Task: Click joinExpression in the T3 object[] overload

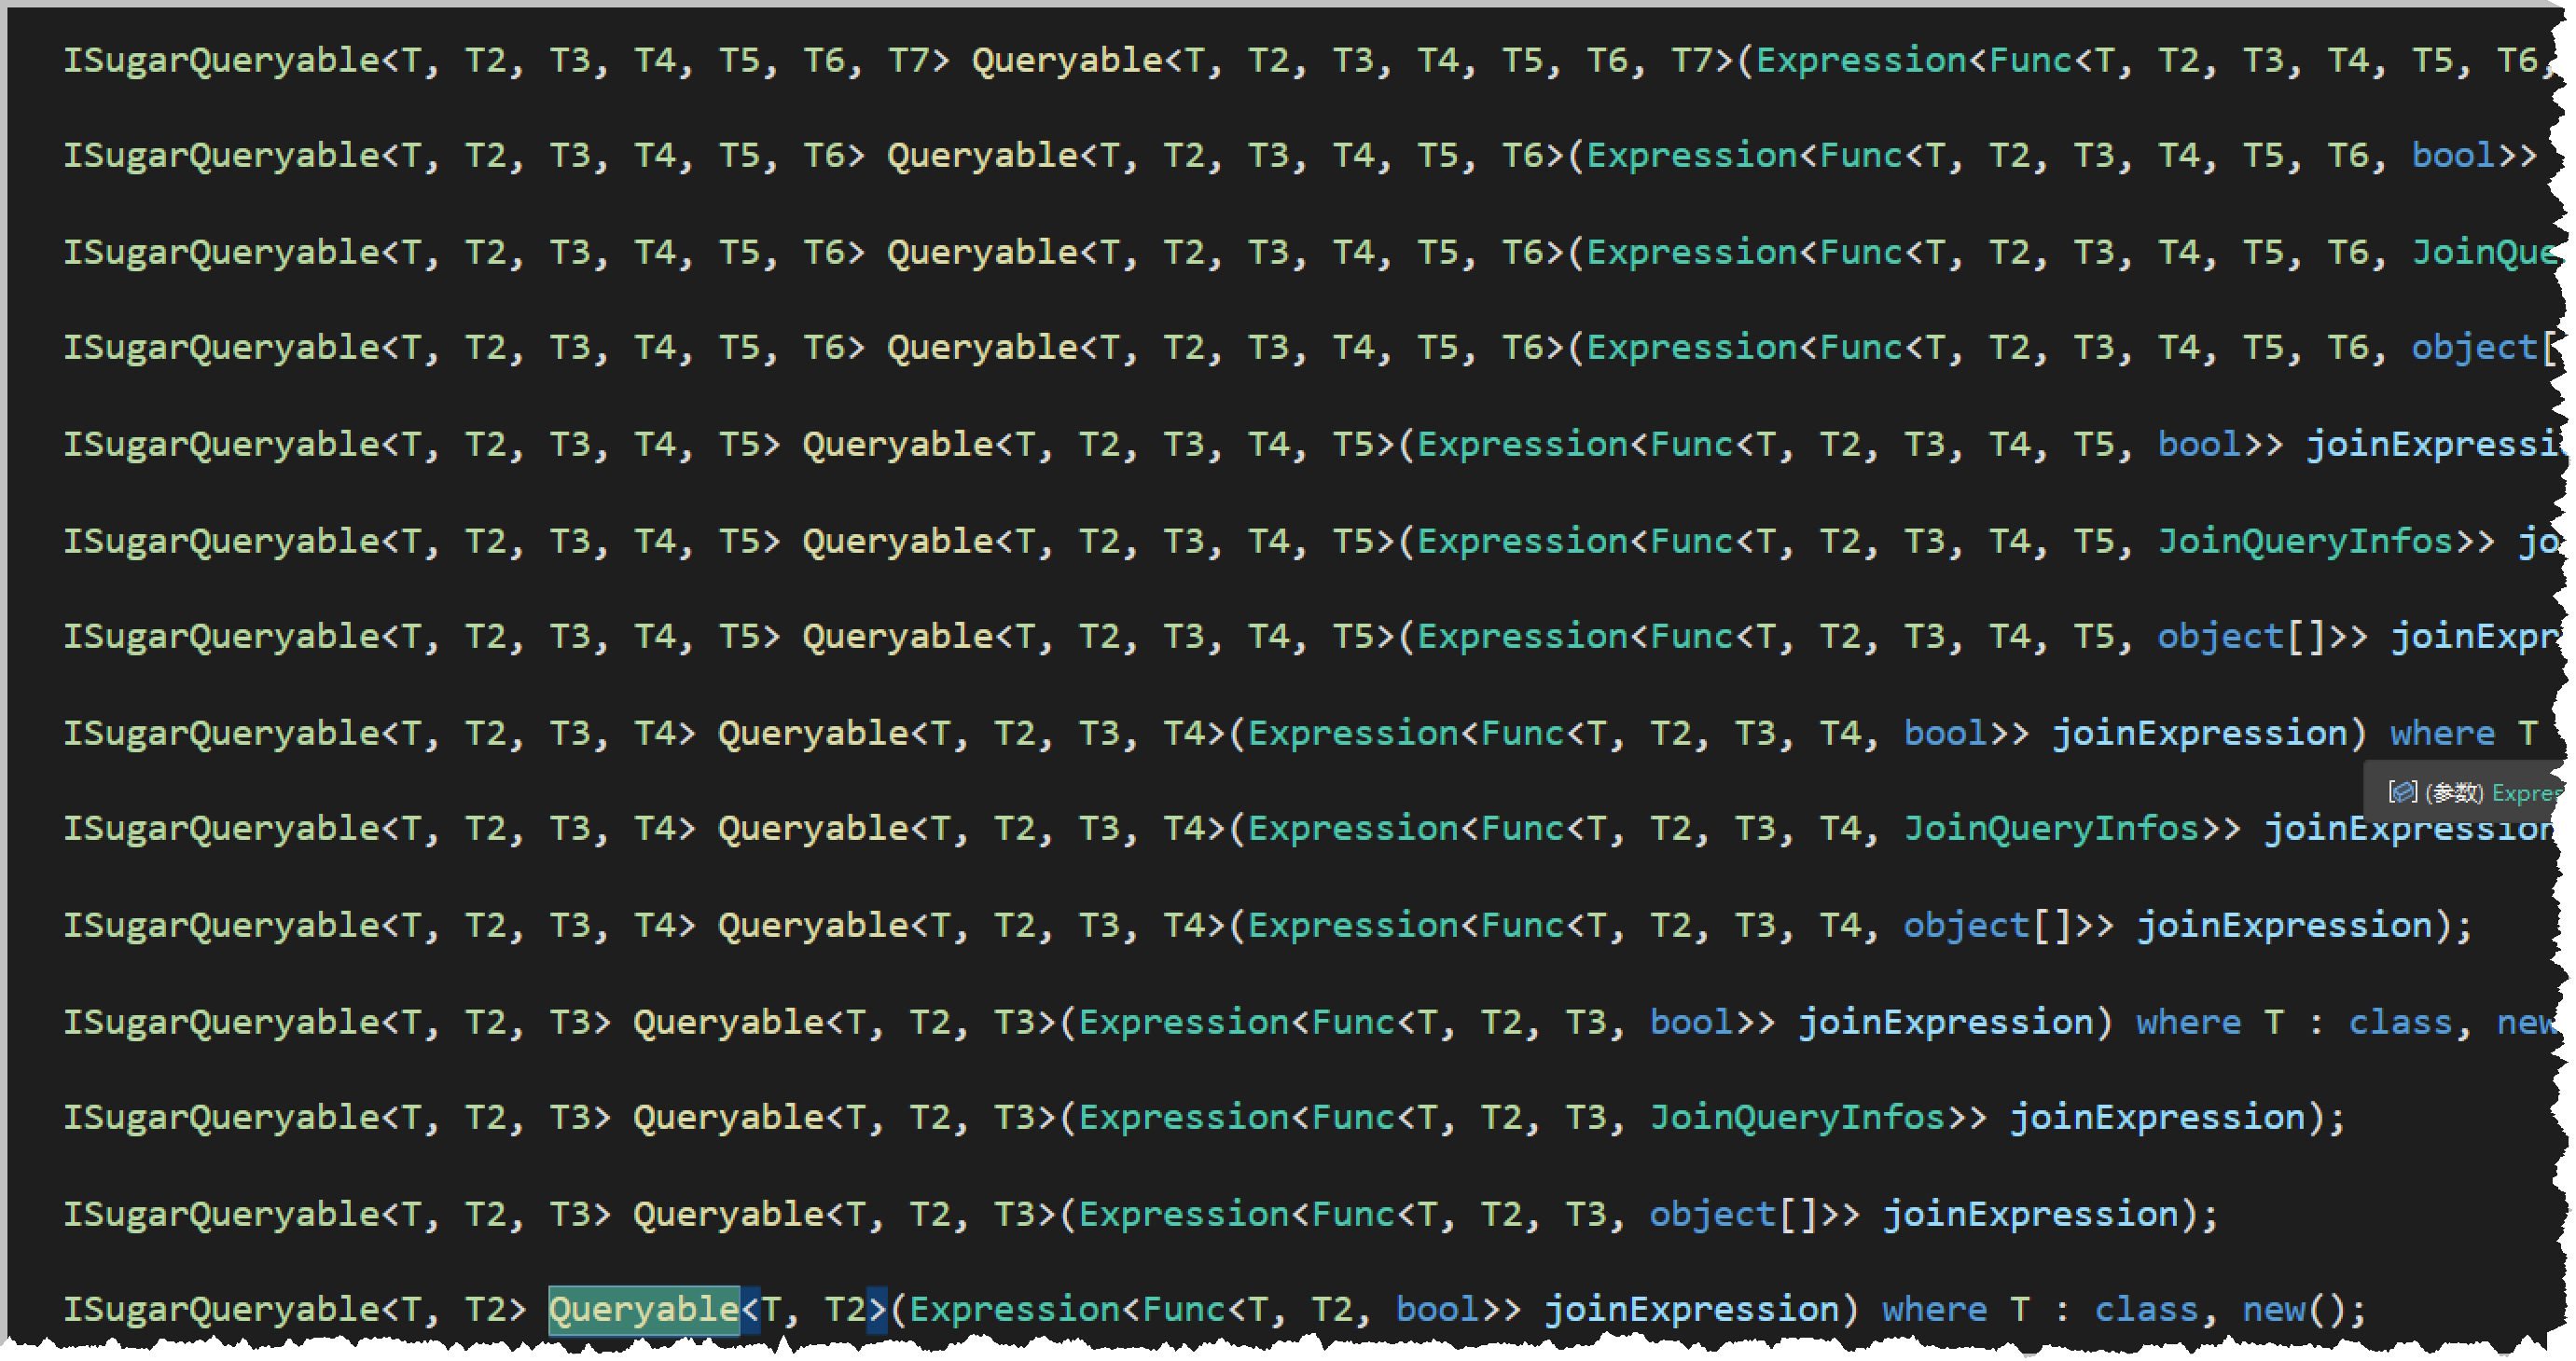Action: click(x=2029, y=1213)
